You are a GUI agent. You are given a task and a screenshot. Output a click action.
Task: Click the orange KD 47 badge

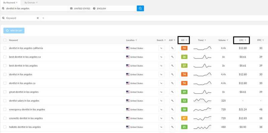[184, 118]
